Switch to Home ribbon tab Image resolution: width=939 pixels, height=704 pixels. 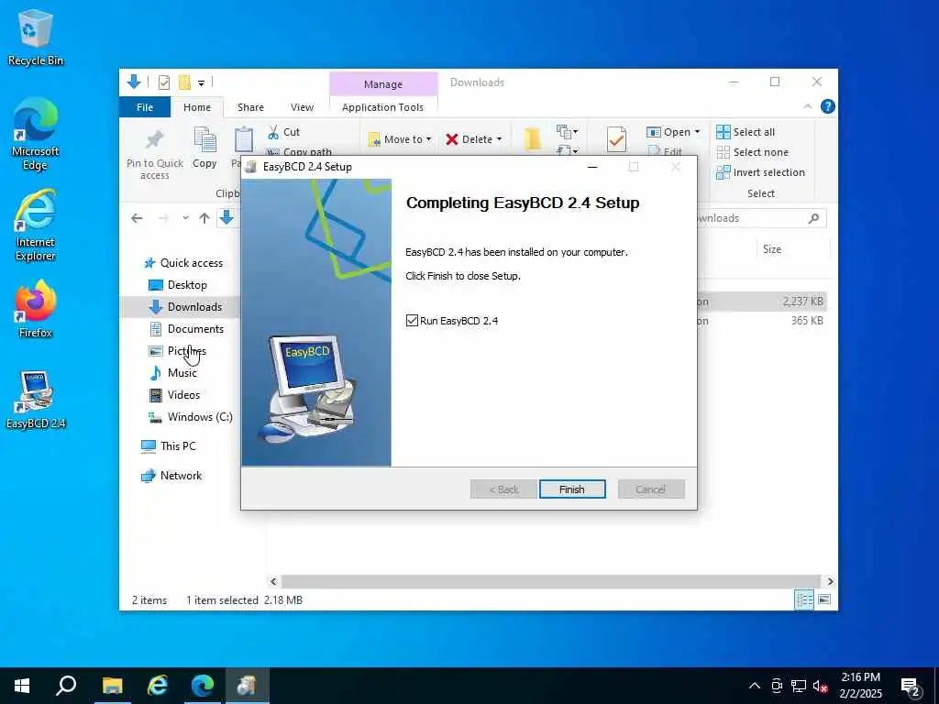[x=197, y=107]
